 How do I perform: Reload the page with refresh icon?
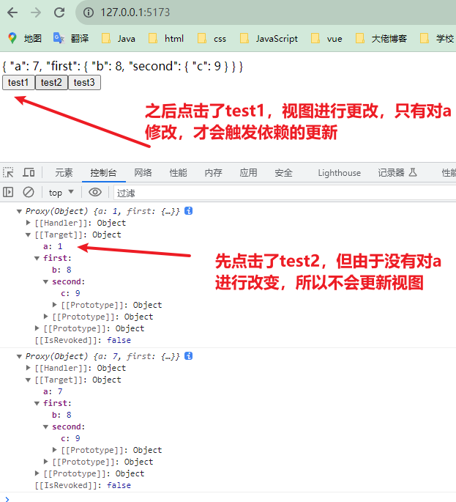tap(59, 12)
